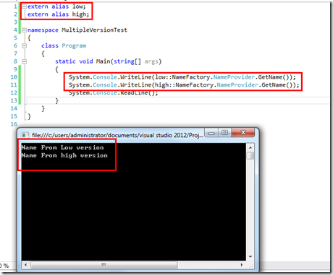Screen dimensions: 333x275
Task: Click the horizontal scroll right arrow
Action: (x=242, y=265)
